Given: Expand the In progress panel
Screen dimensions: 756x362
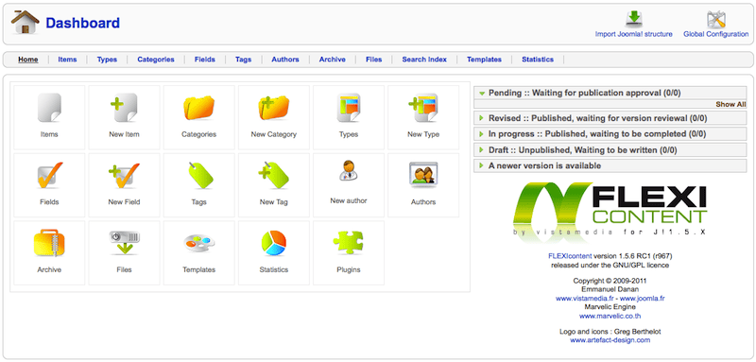Looking at the screenshot, I should coord(610,134).
